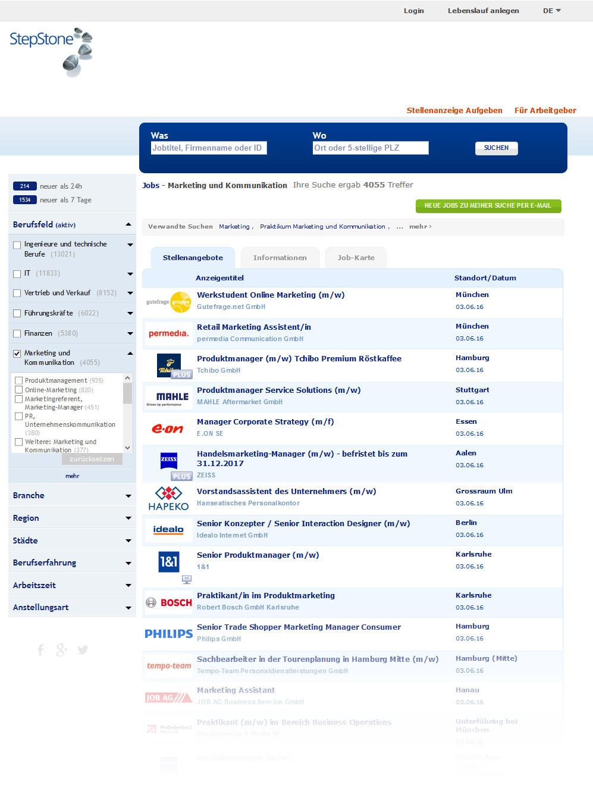Image resolution: width=593 pixels, height=800 pixels.
Task: Expand the Berufserfahrung filter section
Action: coord(128,563)
